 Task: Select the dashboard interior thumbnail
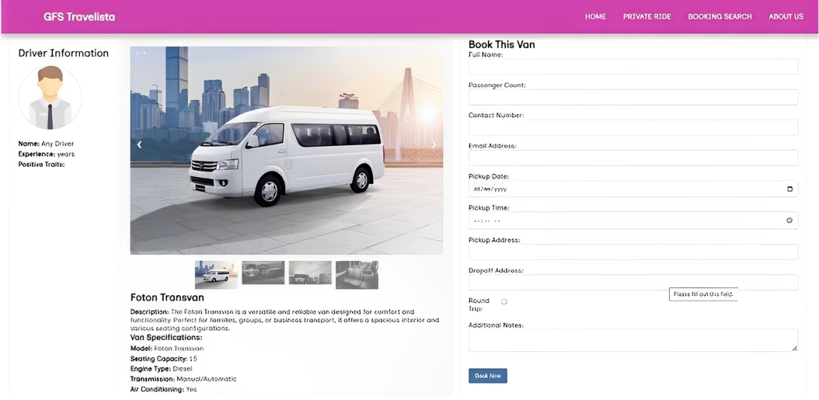click(x=263, y=273)
